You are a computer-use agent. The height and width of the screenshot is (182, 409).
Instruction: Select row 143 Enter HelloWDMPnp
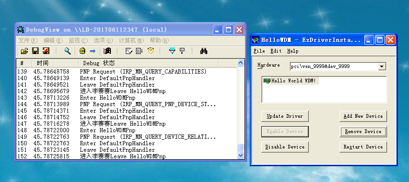point(127,98)
